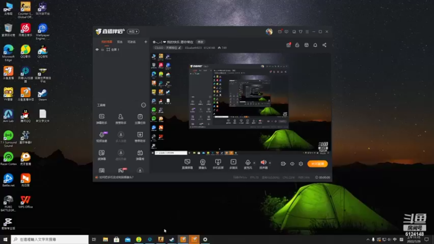The height and width of the screenshot is (244, 434).
Task: Click the downloadable tool in the second toolbox row
Action: tap(120, 137)
